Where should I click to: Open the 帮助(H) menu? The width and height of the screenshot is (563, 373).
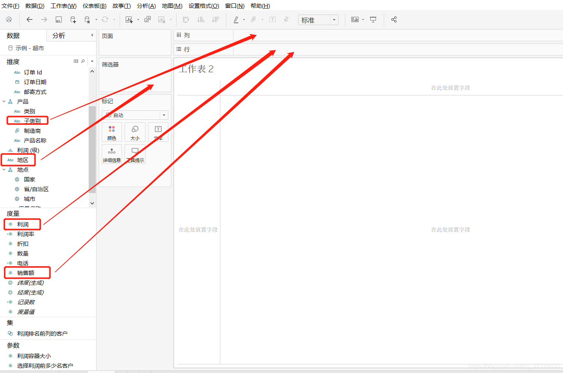(x=260, y=6)
